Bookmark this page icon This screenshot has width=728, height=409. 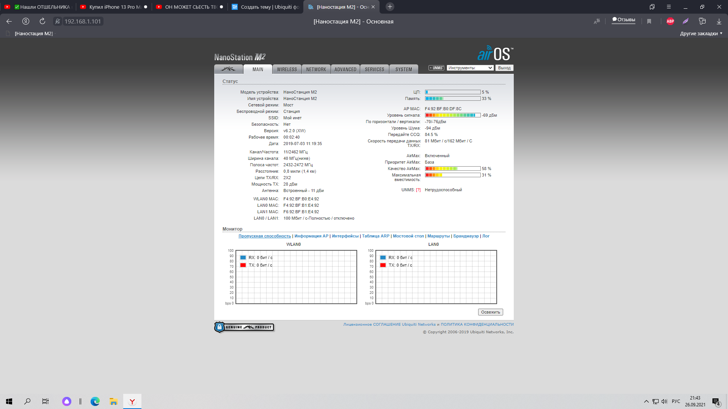649,21
